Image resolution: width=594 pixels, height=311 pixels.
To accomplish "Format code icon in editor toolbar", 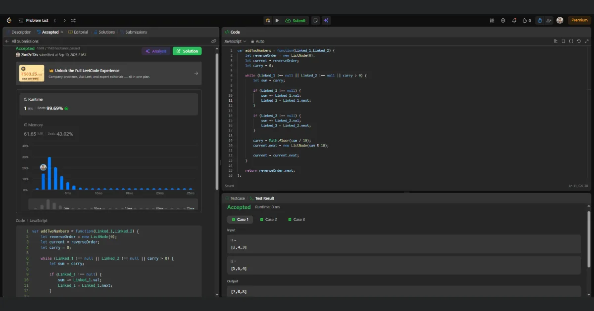I will point(555,41).
